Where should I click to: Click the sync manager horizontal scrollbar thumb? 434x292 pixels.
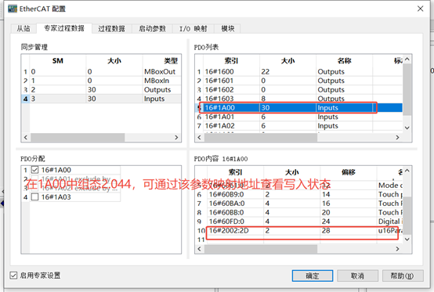[x=78, y=137]
